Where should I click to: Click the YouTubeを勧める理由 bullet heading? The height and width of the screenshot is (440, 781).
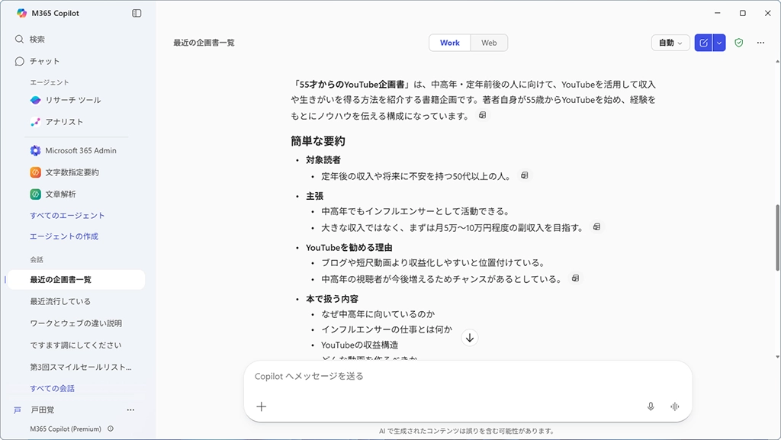coord(349,247)
